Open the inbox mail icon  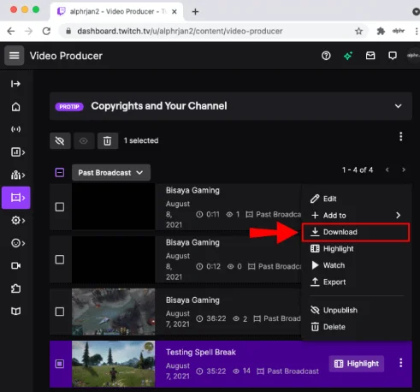[x=370, y=56]
